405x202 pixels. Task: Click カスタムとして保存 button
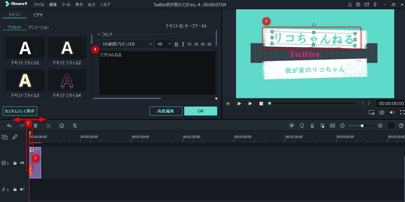click(x=20, y=111)
